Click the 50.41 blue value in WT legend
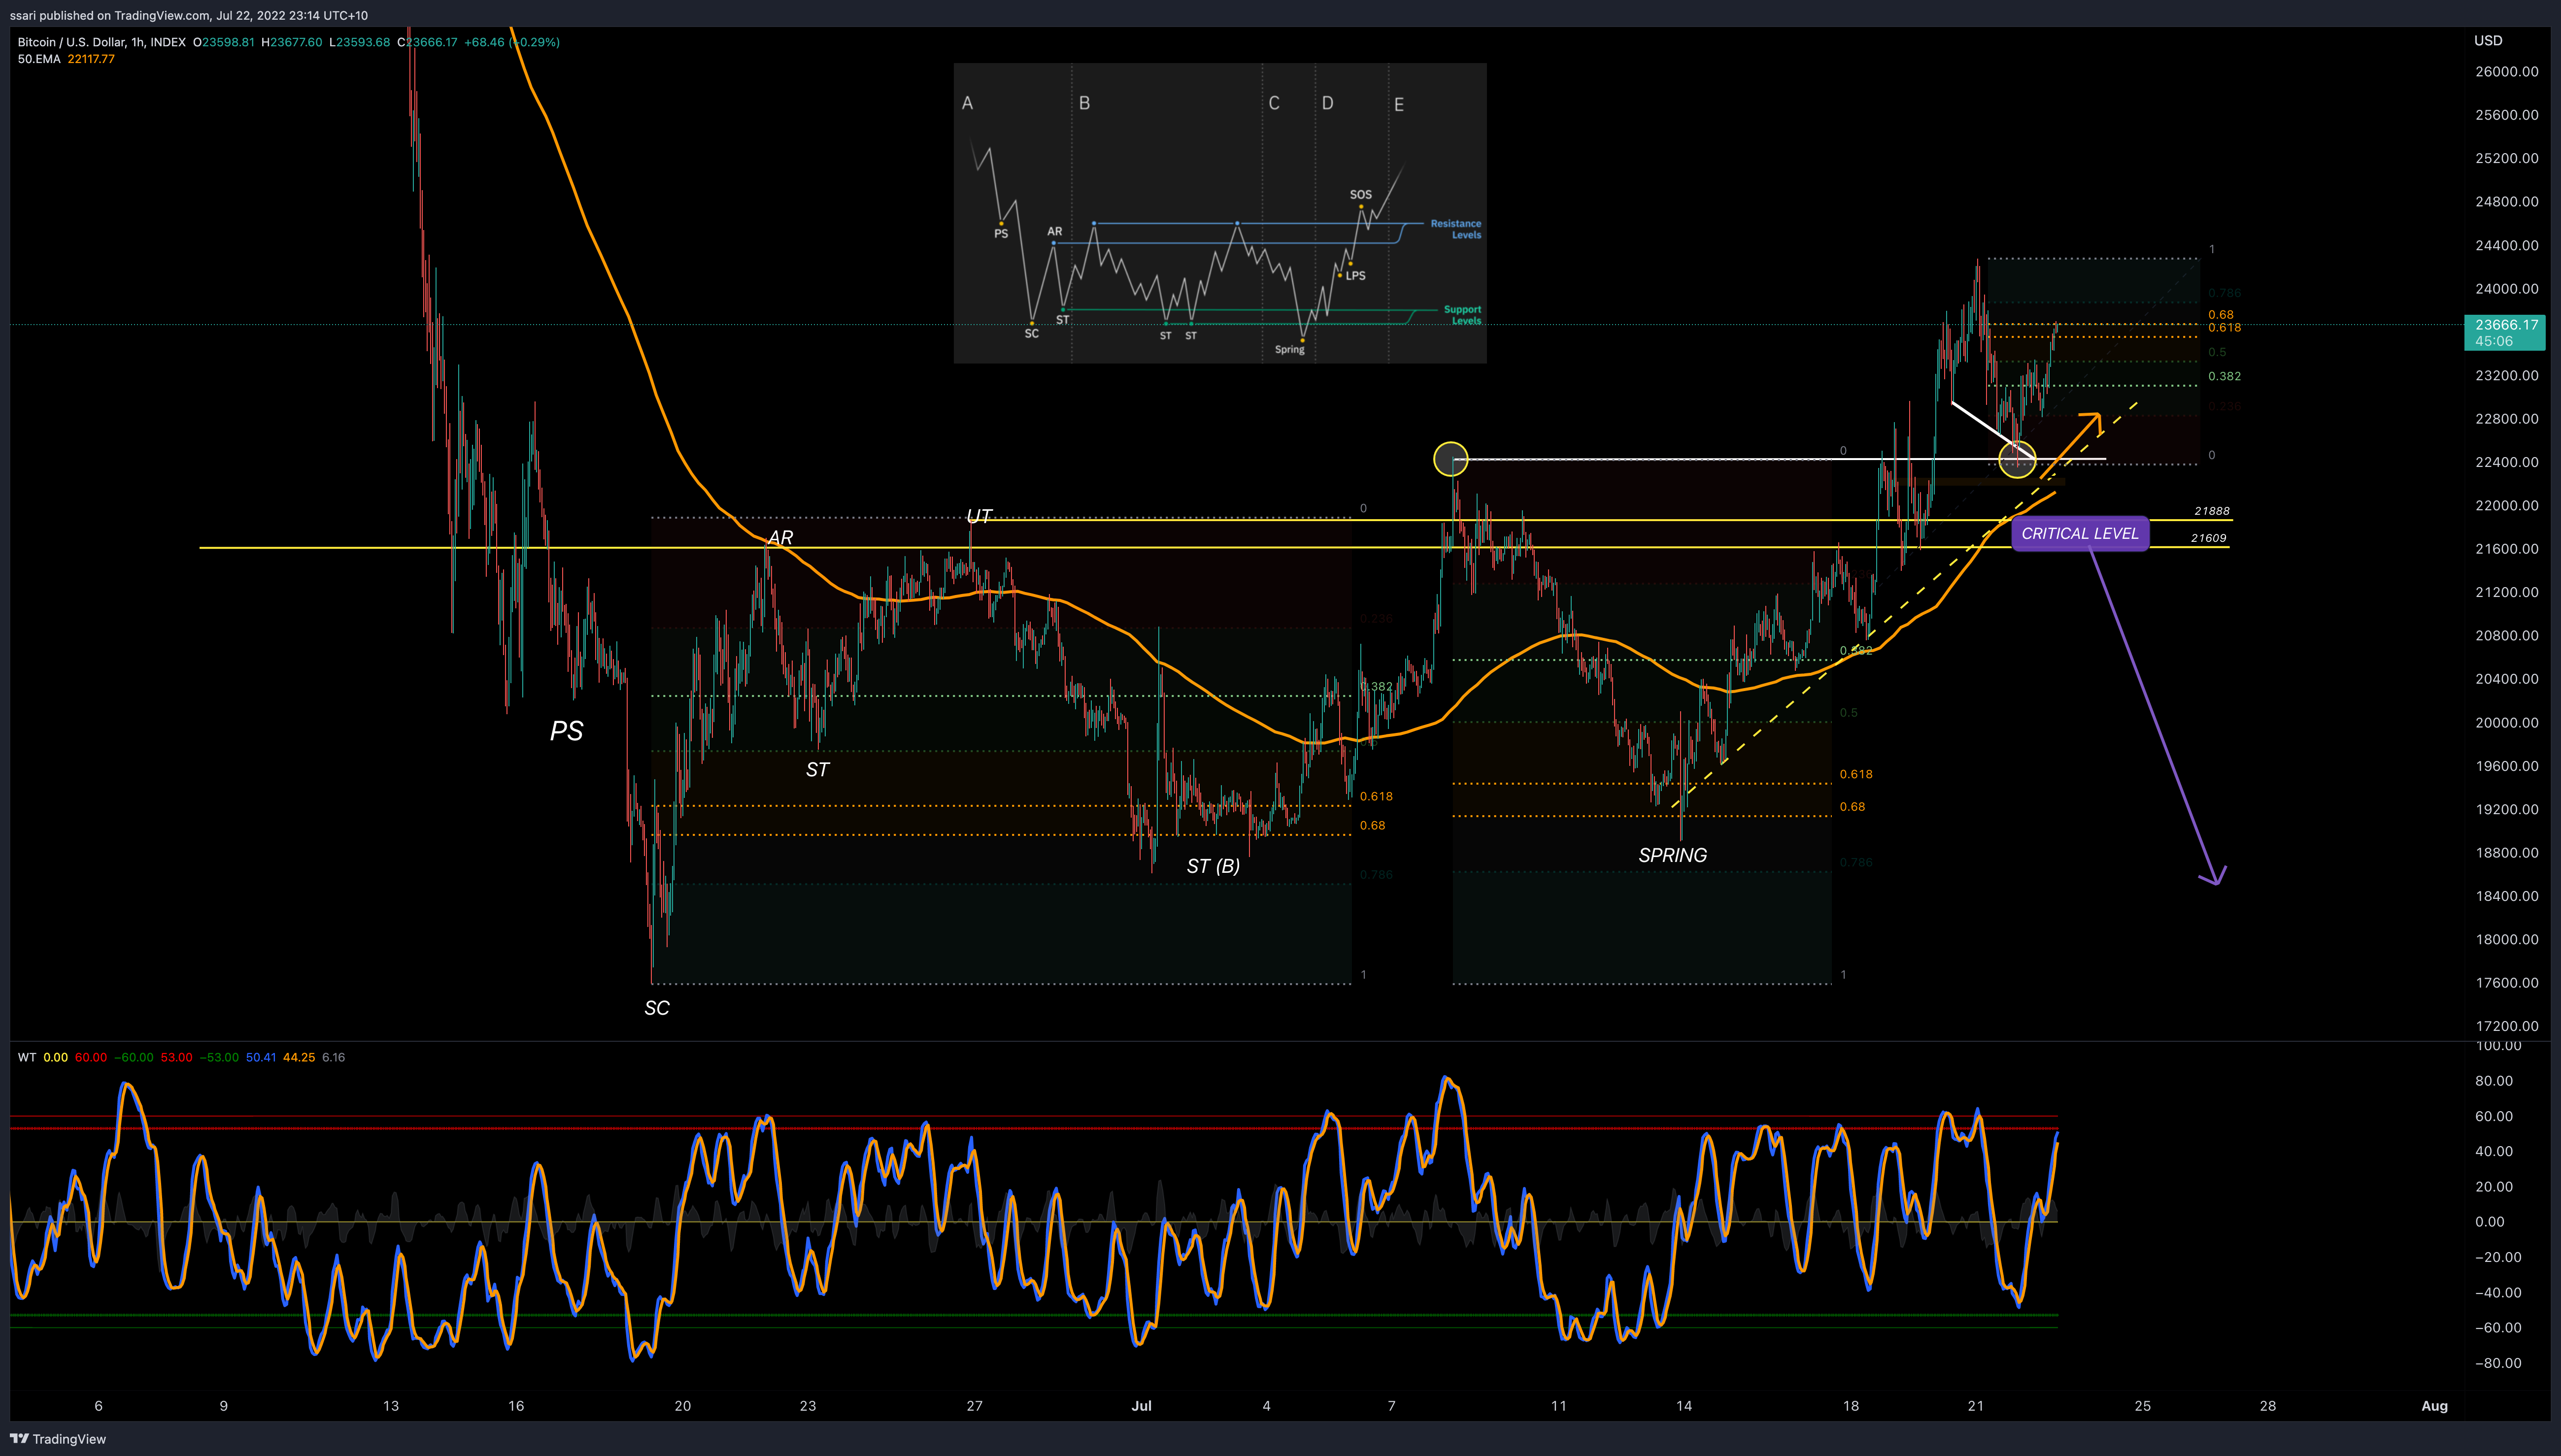 pyautogui.click(x=261, y=1057)
